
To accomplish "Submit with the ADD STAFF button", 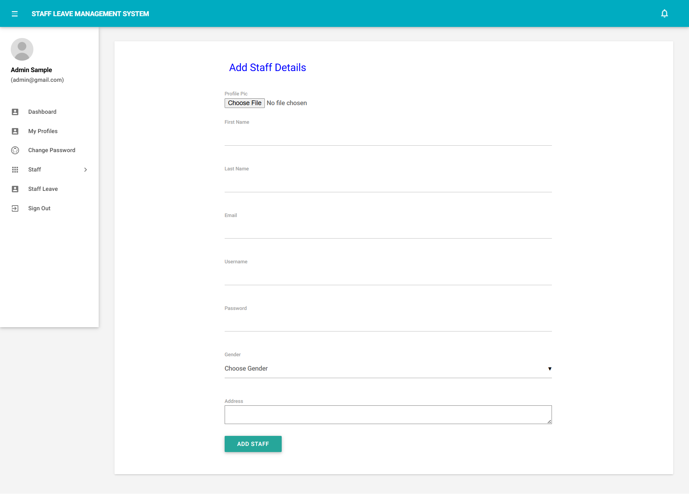I will (x=253, y=444).
